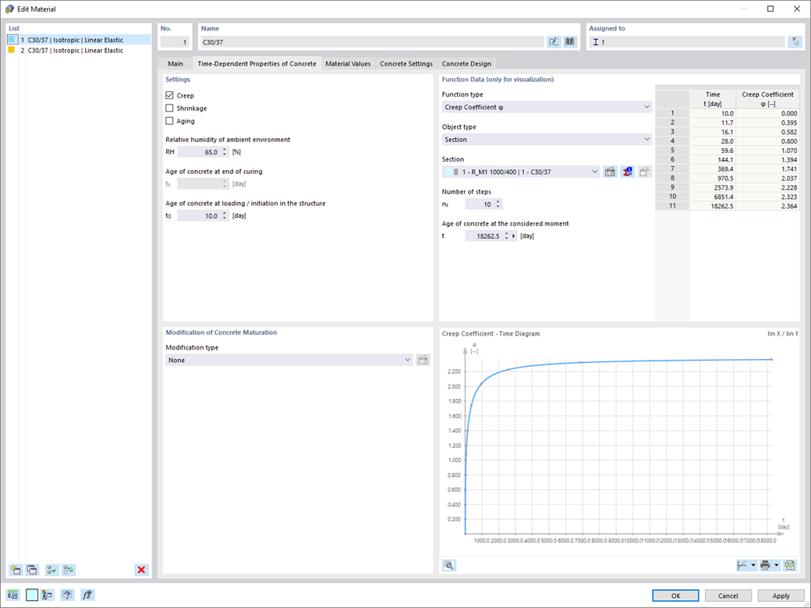811x608 pixels.
Task: Click the fx formula icon in bottom bar
Action: coord(87,595)
